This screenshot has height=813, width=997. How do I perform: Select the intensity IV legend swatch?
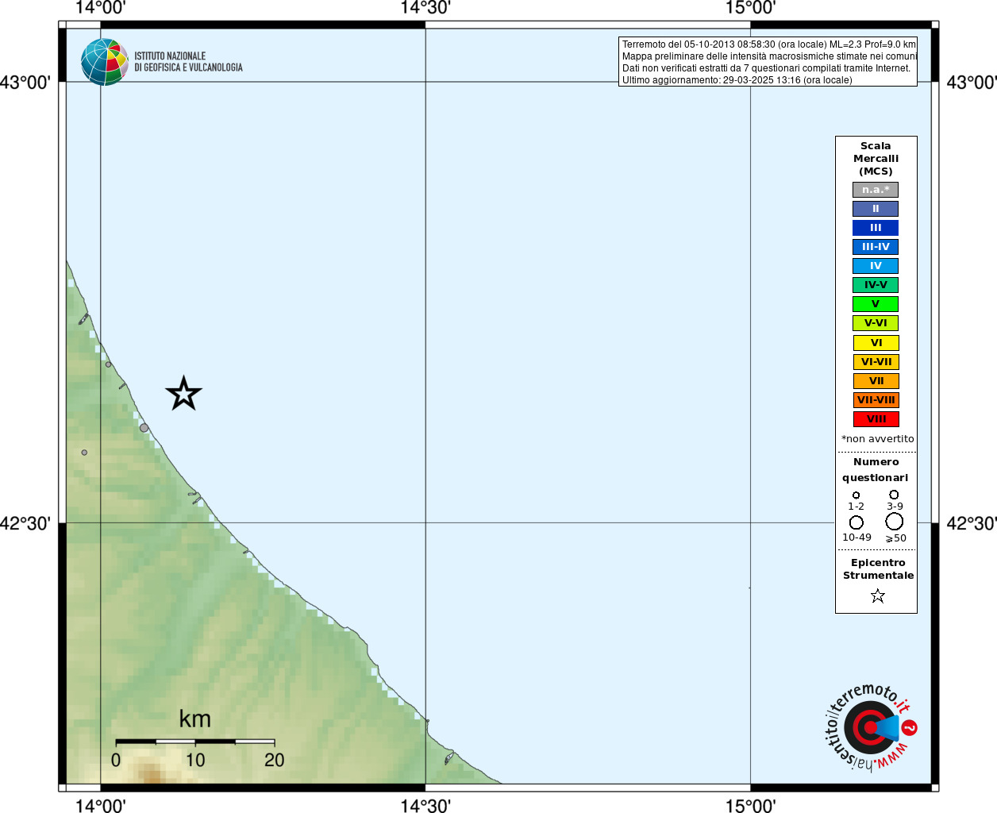point(876,266)
